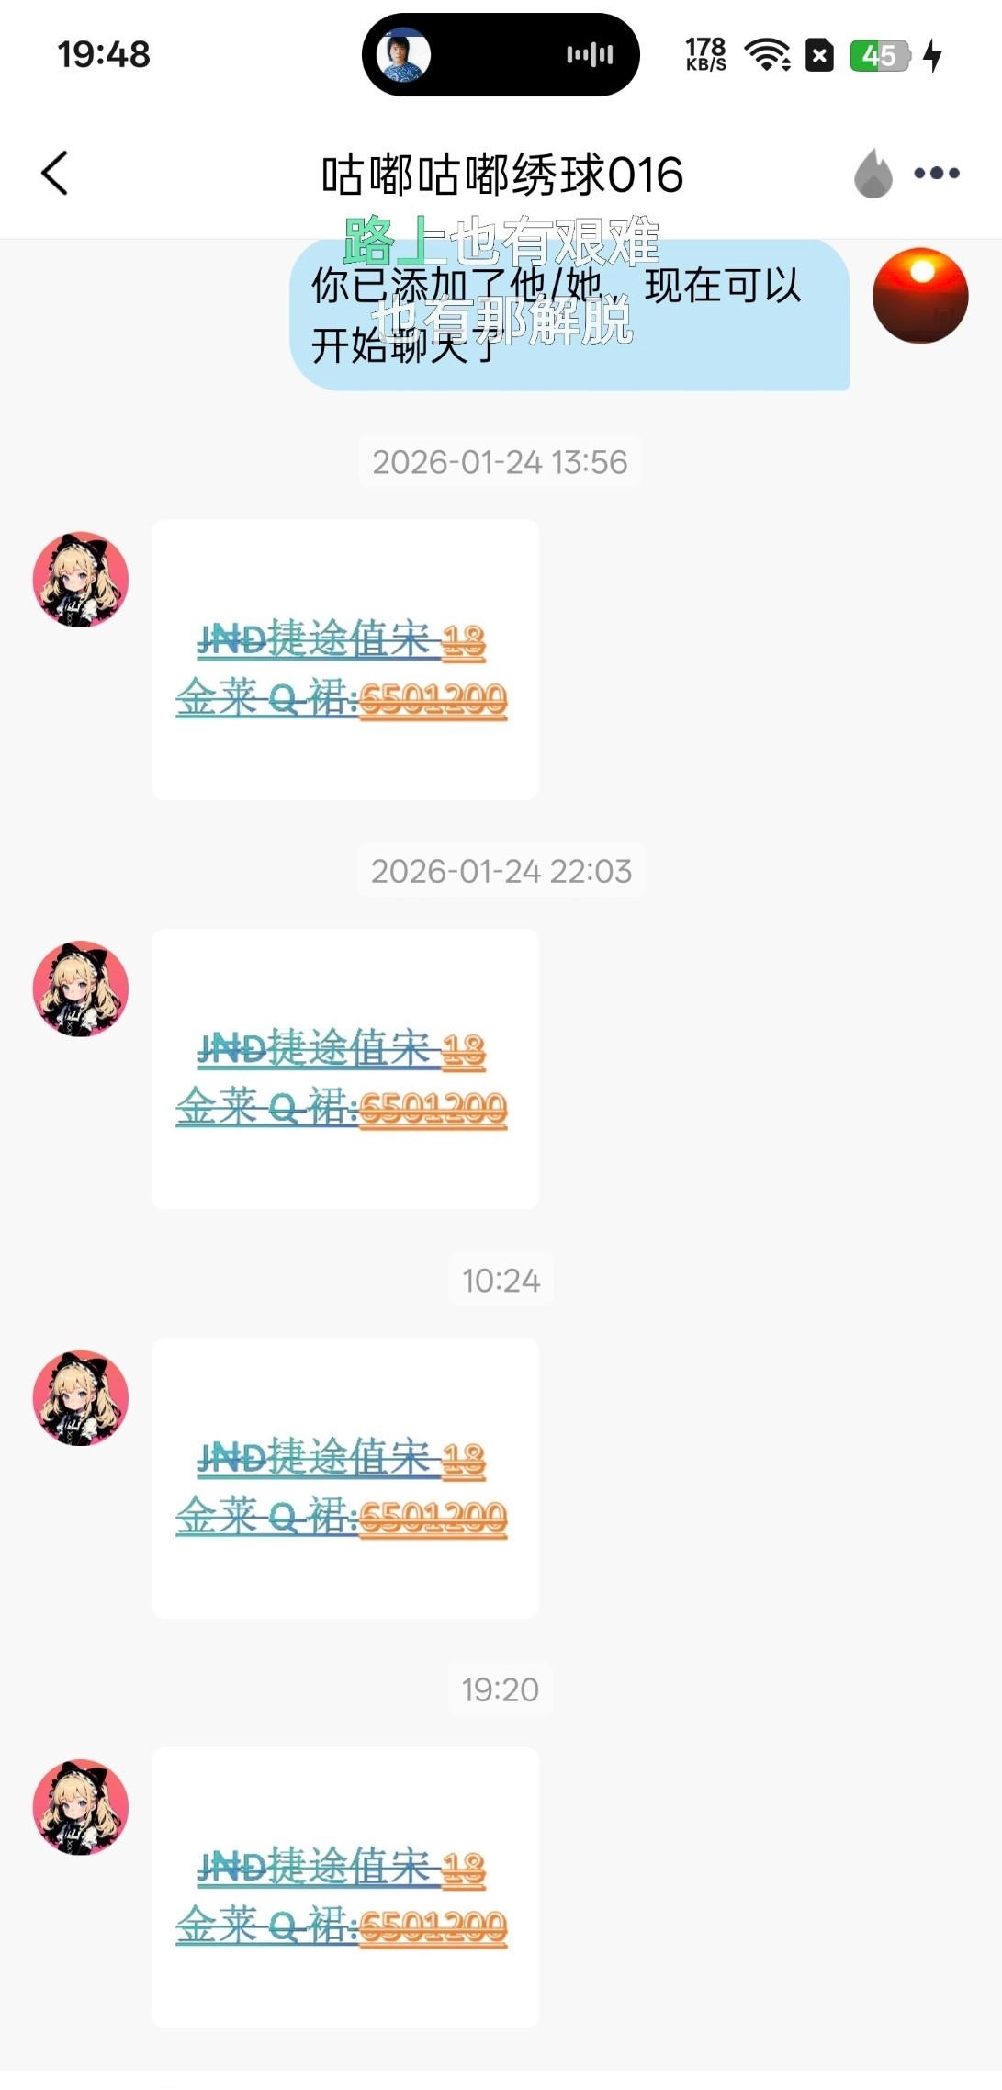Tap sender avatar beside the 22:03 message
Screen dimensions: 1002x2090
[x=81, y=989]
